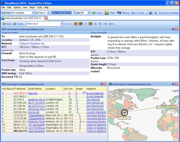Sort by the Network column header

click(97, 89)
